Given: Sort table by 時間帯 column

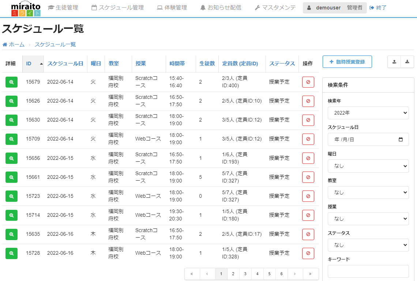Looking at the screenshot, I should coord(181,64).
